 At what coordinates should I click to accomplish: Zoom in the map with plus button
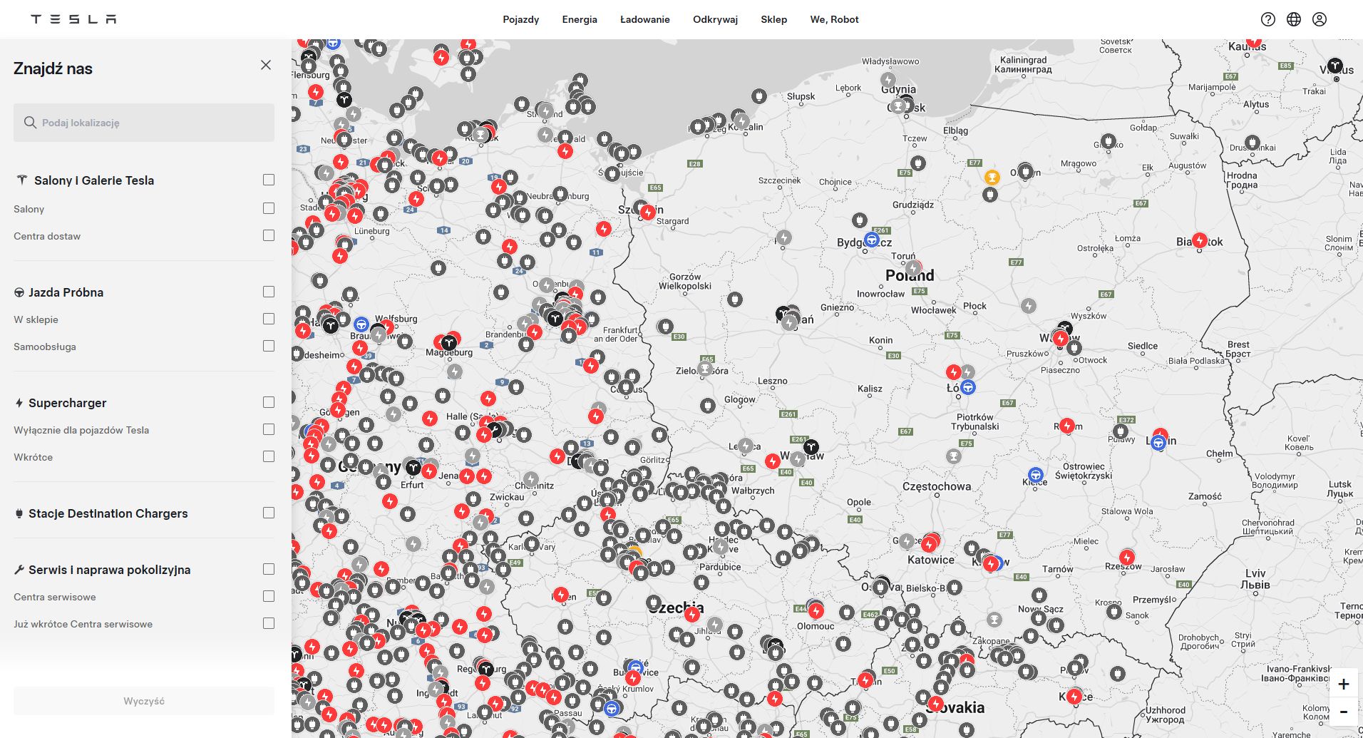coord(1344,685)
